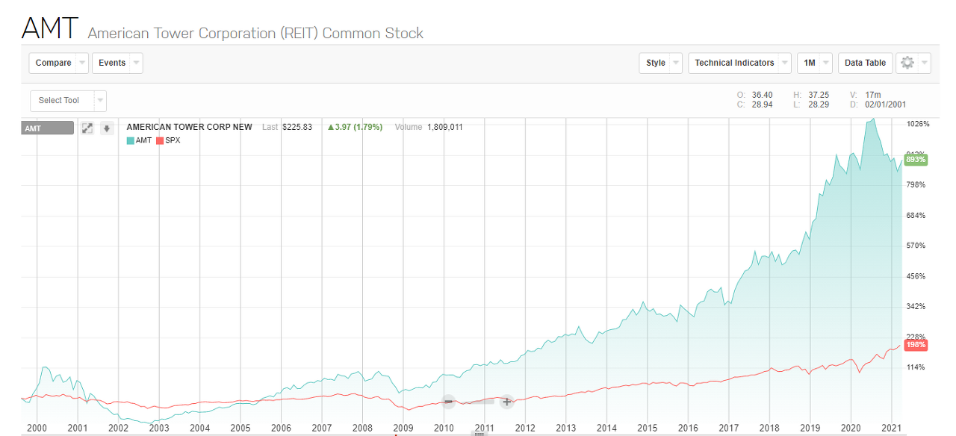The width and height of the screenshot is (956, 436).
Task: Click the low value 28.29
Action: [x=819, y=105]
